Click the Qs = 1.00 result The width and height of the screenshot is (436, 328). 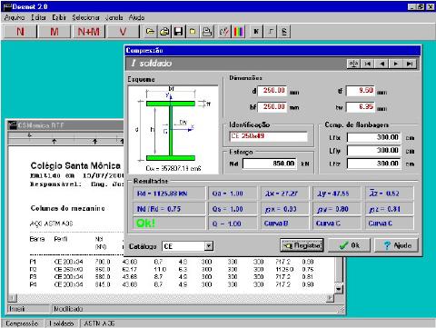(x=233, y=209)
